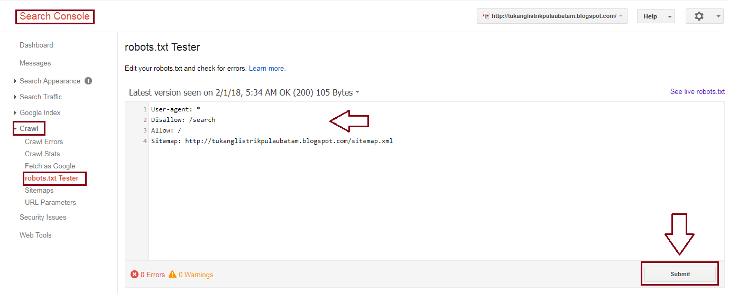Click the 0 Warnings text
Image resolution: width=729 pixels, height=293 pixels.
(x=196, y=275)
